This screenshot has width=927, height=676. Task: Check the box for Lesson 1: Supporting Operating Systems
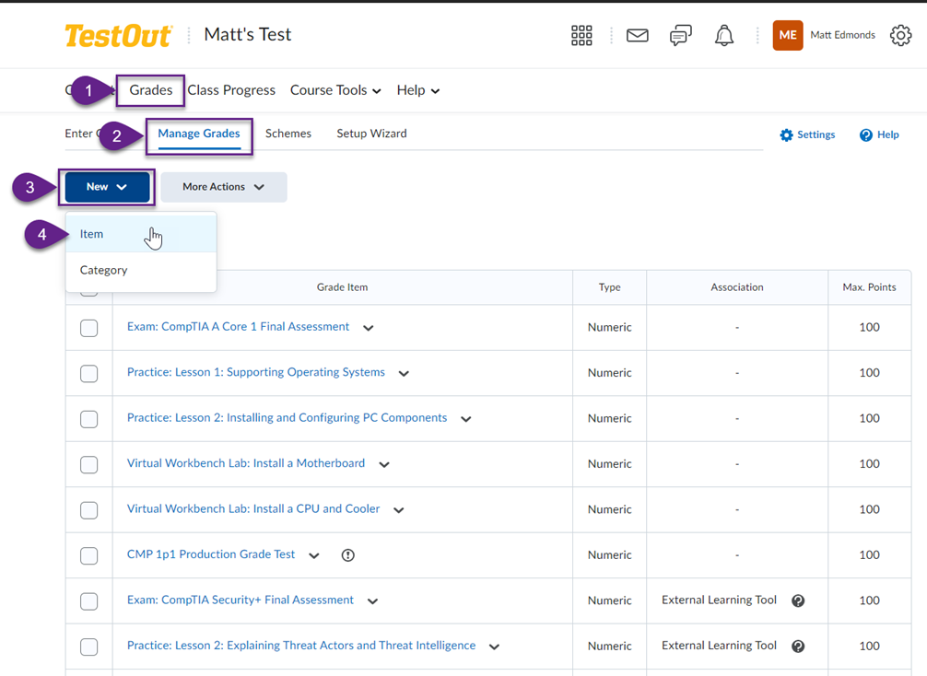pos(88,373)
